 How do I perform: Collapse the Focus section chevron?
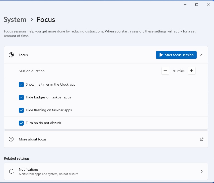[x=201, y=55]
